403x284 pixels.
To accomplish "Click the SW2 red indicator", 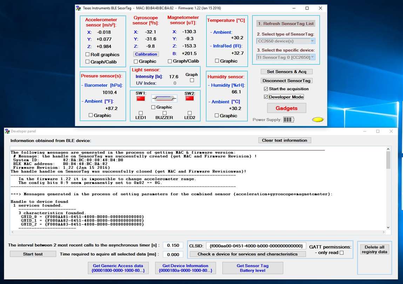I will (189, 98).
